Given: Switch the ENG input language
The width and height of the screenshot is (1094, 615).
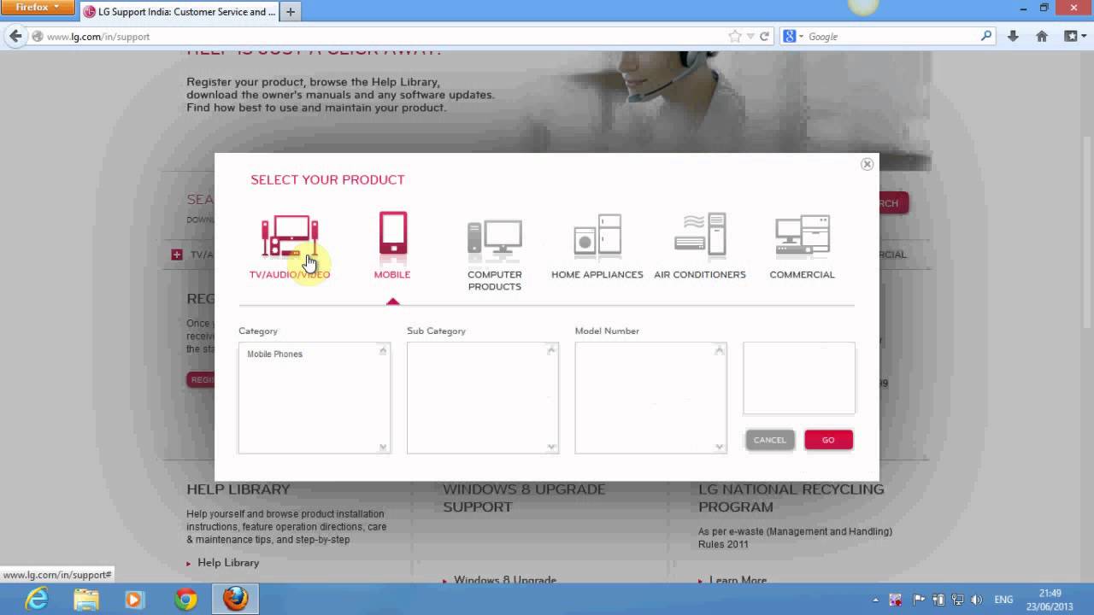Looking at the screenshot, I should (x=1004, y=600).
